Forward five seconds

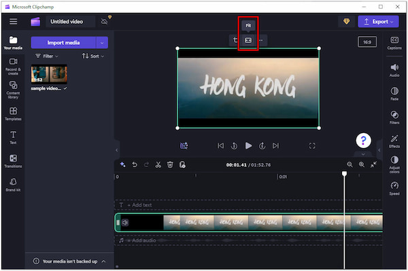(262, 146)
